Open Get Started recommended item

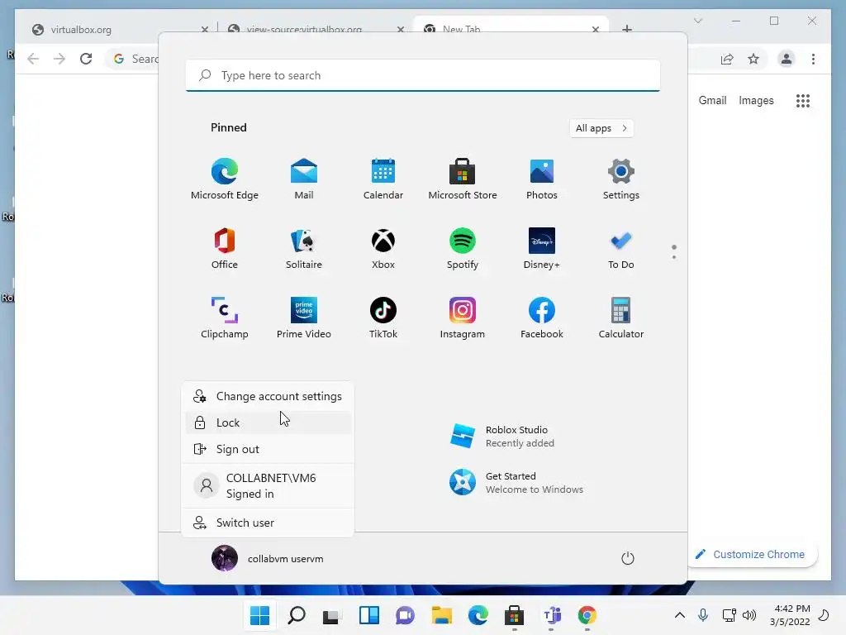517,483
